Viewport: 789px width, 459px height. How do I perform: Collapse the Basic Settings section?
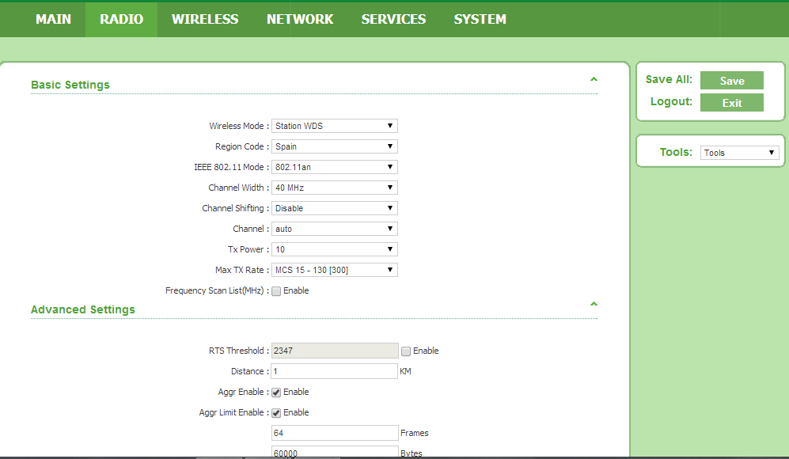point(593,80)
